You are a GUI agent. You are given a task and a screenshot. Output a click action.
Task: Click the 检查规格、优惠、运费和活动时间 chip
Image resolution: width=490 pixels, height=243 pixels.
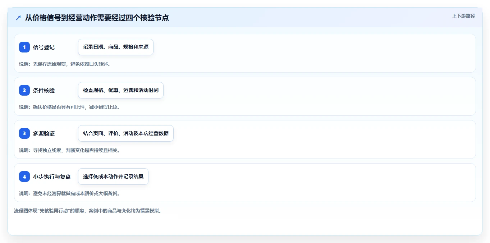coord(121,90)
